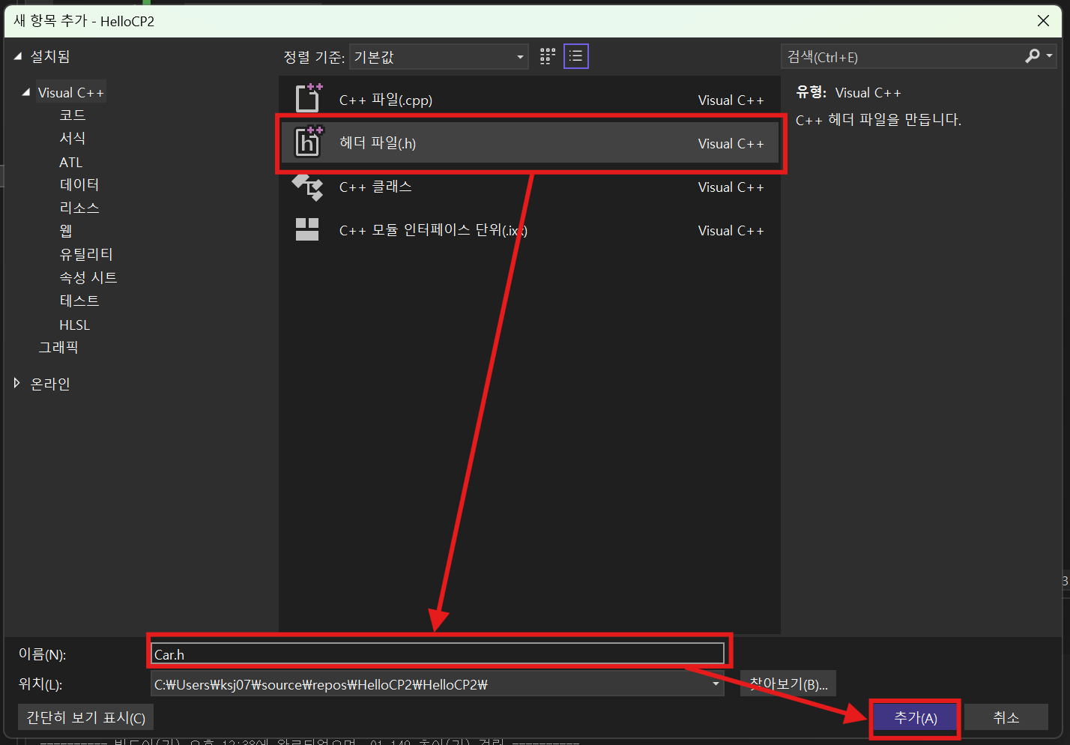Select the HLSL category
The width and height of the screenshot is (1070, 745).
point(75,325)
